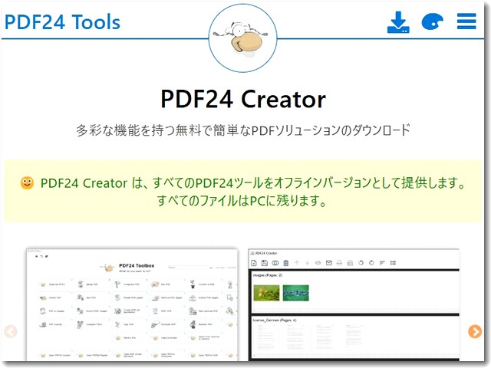Click first license_German page thumbnail
Screen dimensions: 491x368
(x=265, y=338)
